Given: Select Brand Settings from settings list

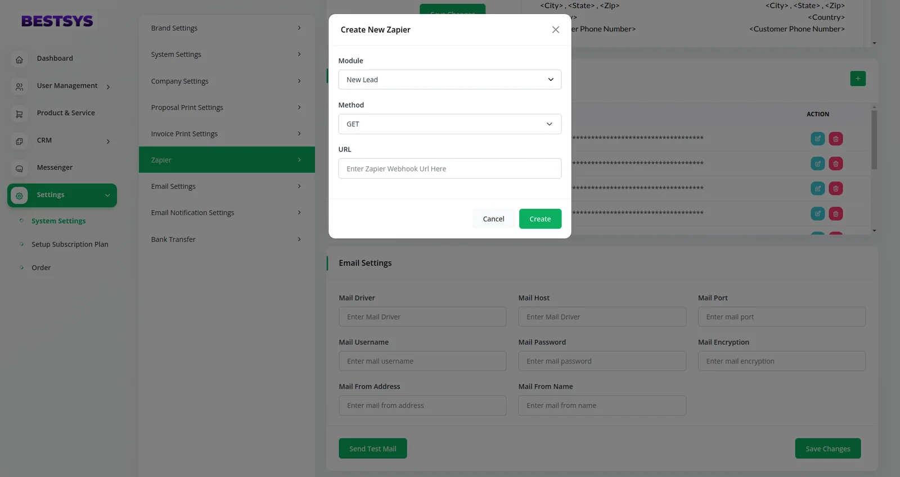Looking at the screenshot, I should coord(226,28).
